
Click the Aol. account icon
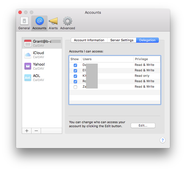click(x=28, y=78)
